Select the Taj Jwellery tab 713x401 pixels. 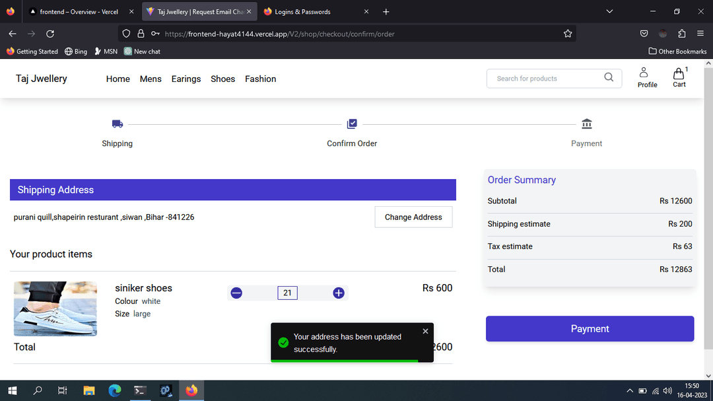tap(199, 12)
